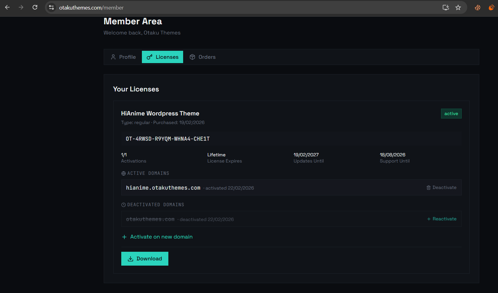Click the trash icon next to Deactivate
The width and height of the screenshot is (498, 293).
click(428, 187)
